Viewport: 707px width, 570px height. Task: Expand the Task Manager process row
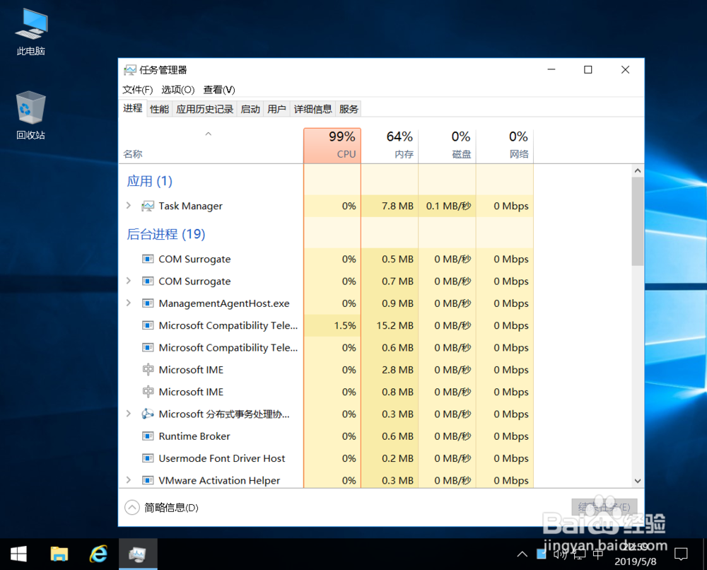coord(129,206)
